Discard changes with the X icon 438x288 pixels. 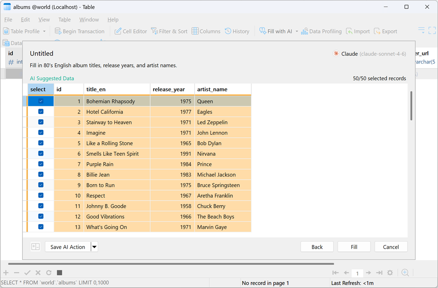[x=38, y=273]
